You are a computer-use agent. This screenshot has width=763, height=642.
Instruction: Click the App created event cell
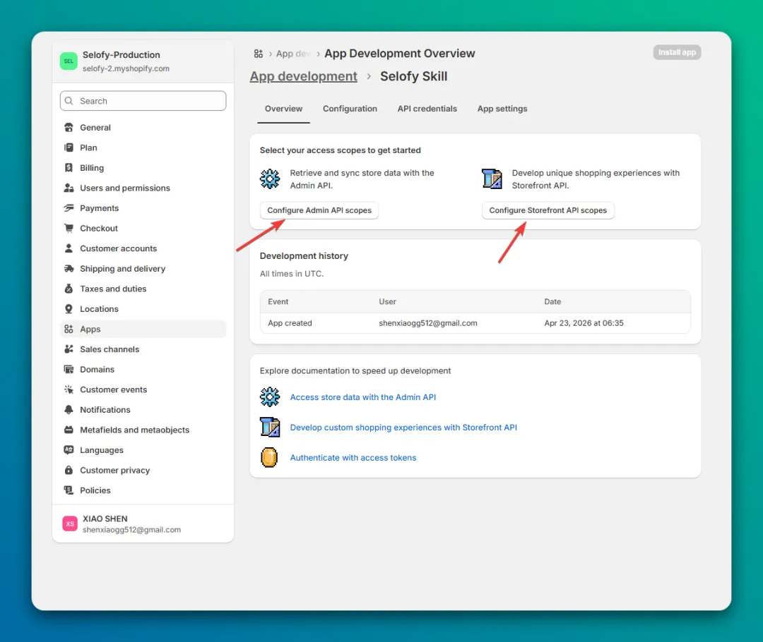(x=290, y=322)
